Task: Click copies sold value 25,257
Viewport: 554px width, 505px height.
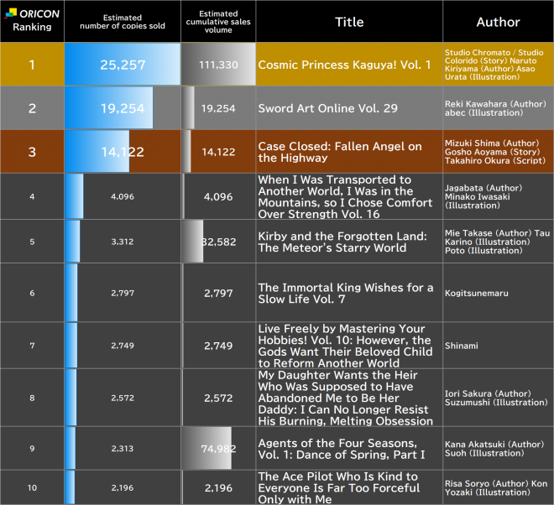Action: pyautogui.click(x=123, y=65)
